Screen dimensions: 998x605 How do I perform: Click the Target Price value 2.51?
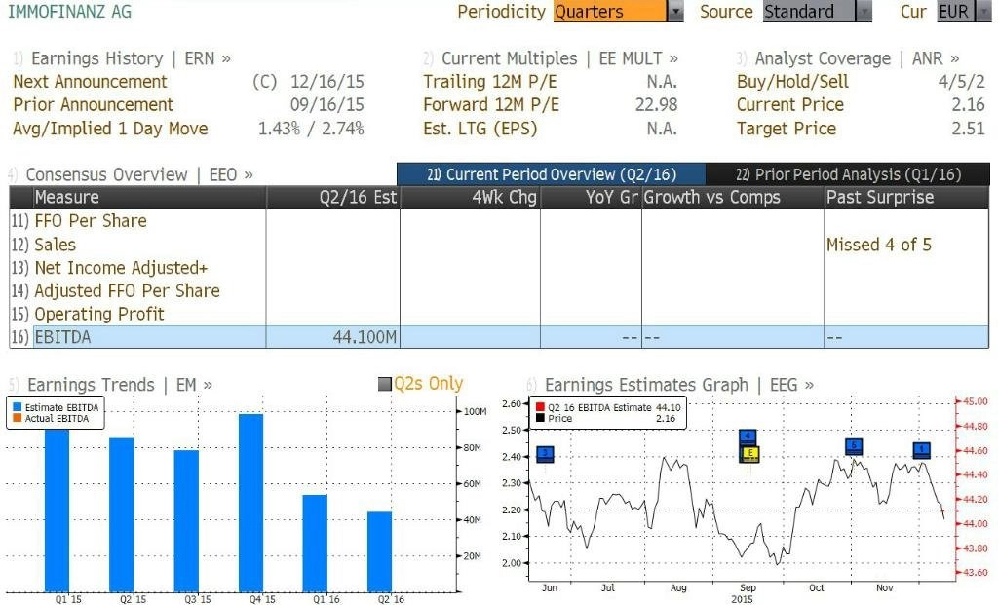pos(968,129)
